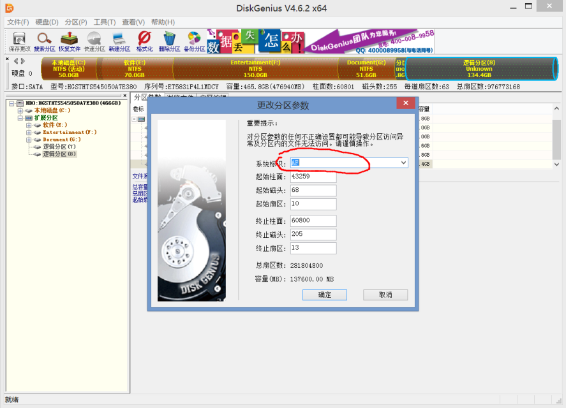Expand the Entertainment(F:) tree node
566x408 pixels.
click(29, 132)
